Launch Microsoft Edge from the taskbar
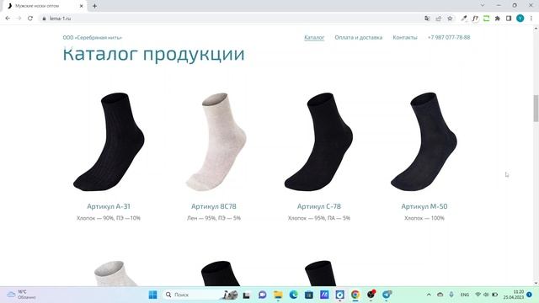Screen dimensions: 539x303 click(293, 295)
